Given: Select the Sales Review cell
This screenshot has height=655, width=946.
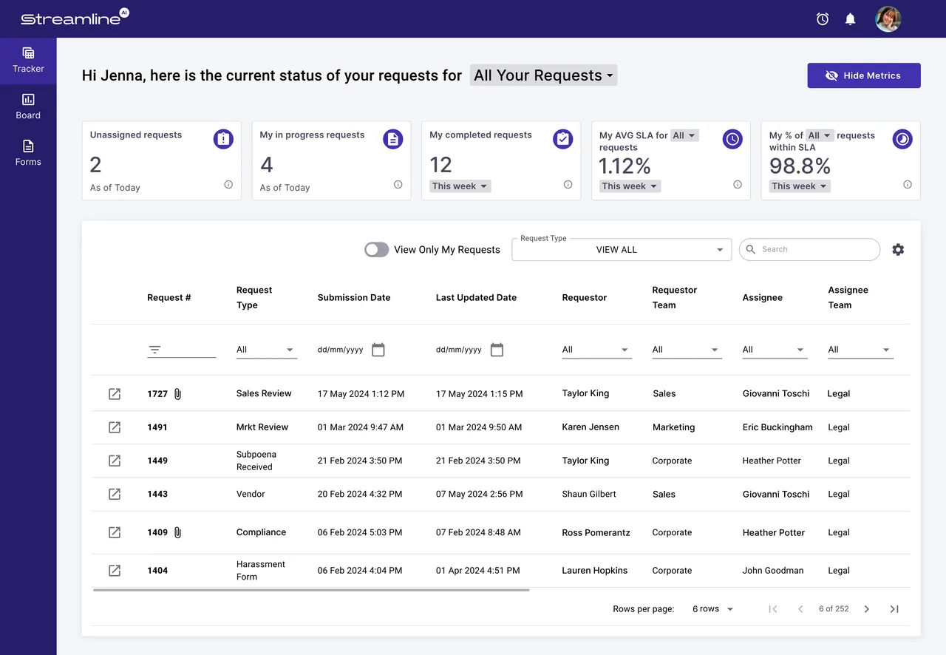Looking at the screenshot, I should point(264,393).
